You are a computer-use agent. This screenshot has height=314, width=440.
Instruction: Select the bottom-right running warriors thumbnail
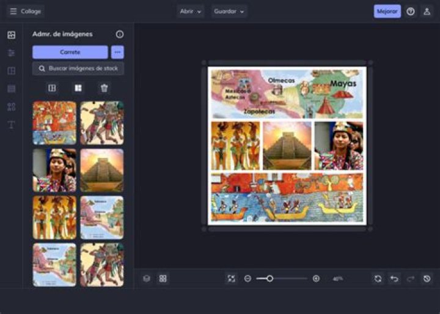pyautogui.click(x=102, y=265)
